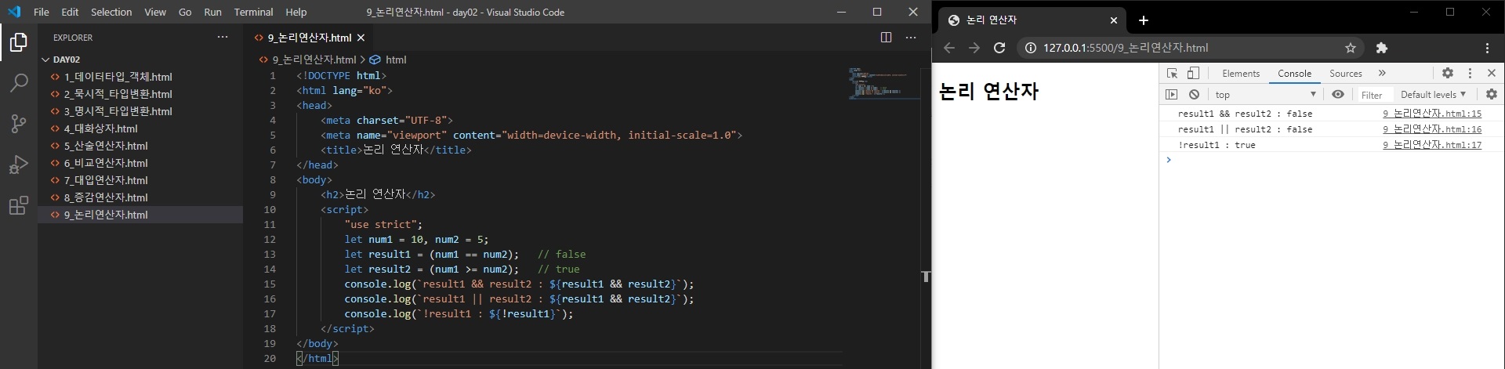View site information icon in address bar
Screen dimensions: 1505x369
tap(1030, 48)
